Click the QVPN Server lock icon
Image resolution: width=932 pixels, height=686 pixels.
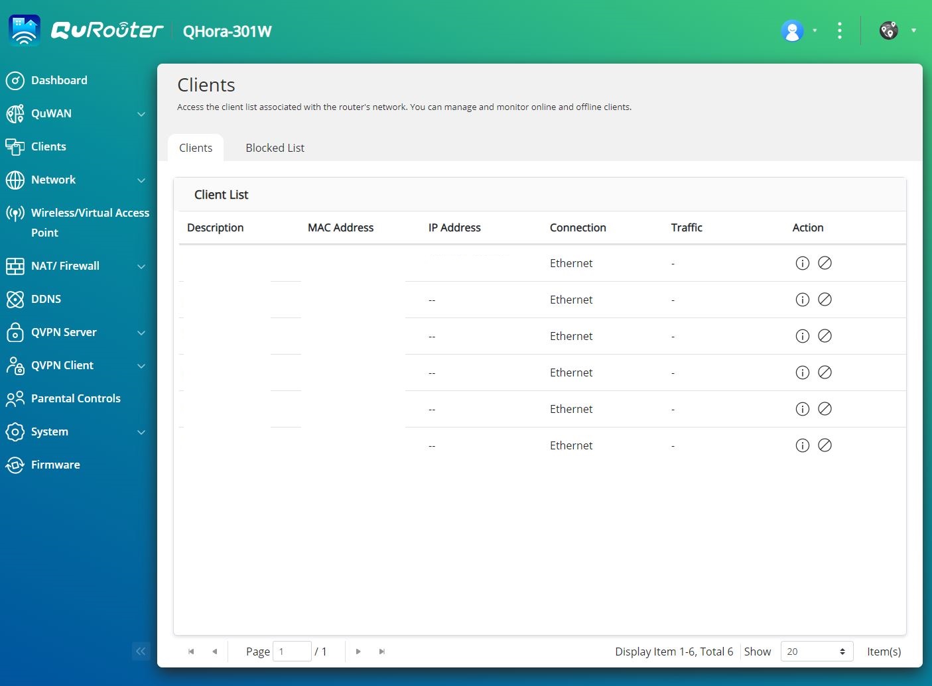coord(15,333)
